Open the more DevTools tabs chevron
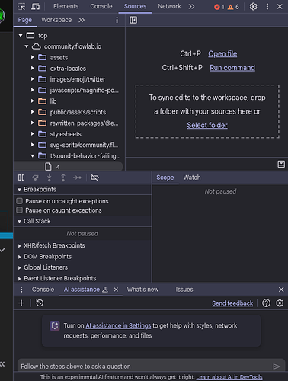 click(x=191, y=6)
